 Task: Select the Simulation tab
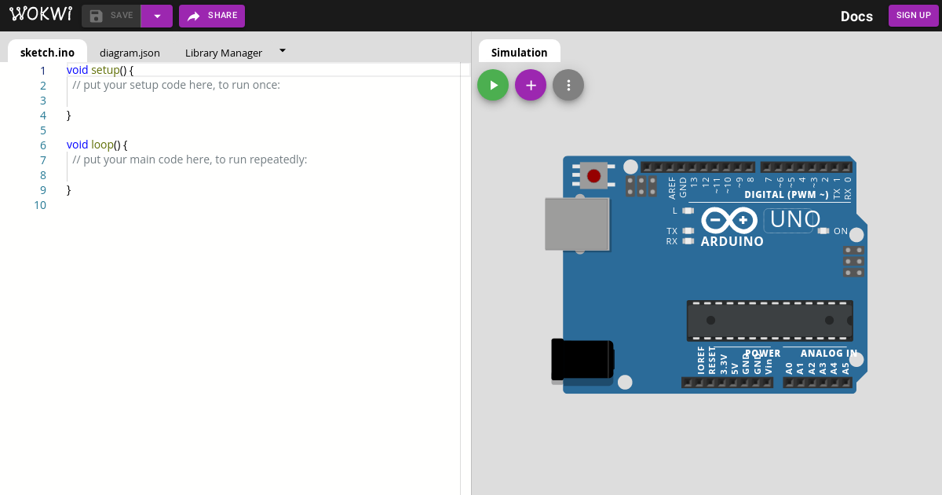[x=519, y=51]
